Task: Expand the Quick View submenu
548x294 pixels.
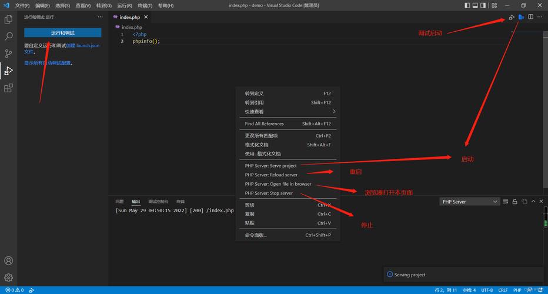Action: pos(288,112)
